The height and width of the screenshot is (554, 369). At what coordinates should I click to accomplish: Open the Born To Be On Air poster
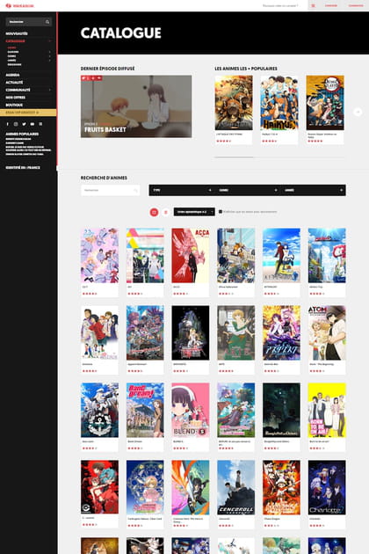point(327,410)
